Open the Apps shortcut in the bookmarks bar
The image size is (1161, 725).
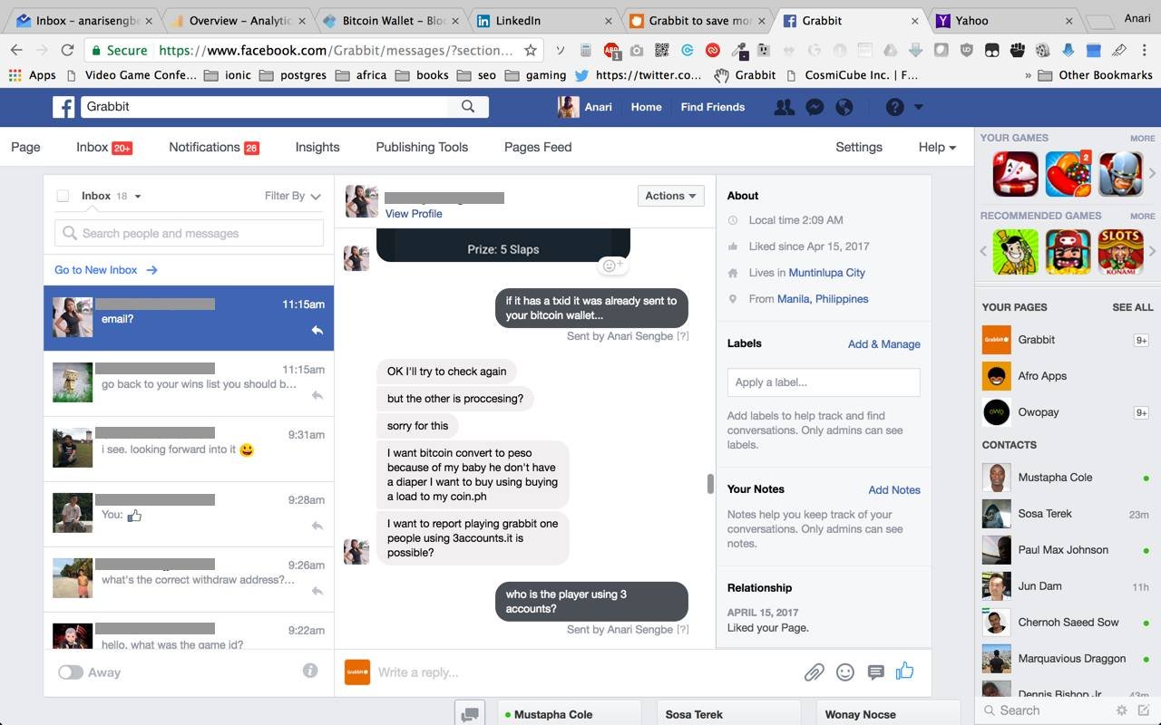pos(33,75)
